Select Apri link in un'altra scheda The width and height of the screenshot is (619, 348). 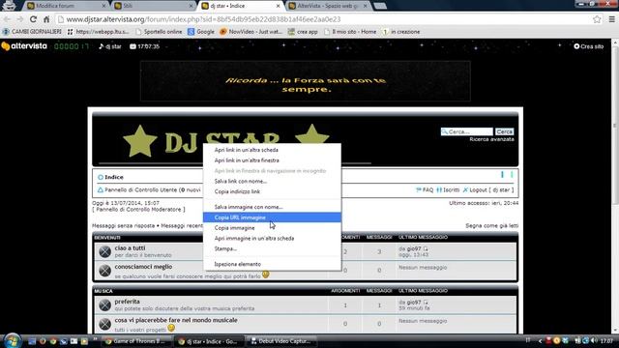tap(272, 150)
